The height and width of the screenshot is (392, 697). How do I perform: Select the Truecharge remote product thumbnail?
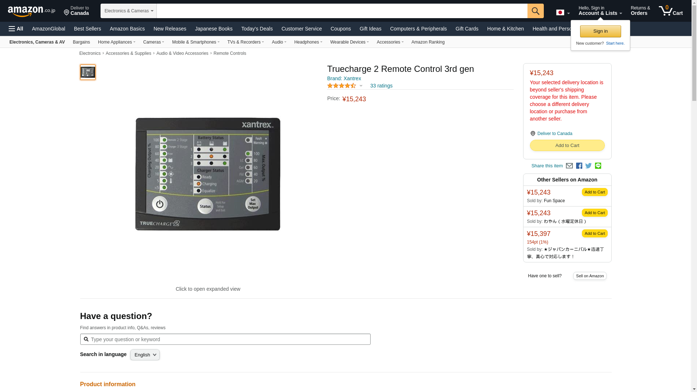(x=87, y=72)
